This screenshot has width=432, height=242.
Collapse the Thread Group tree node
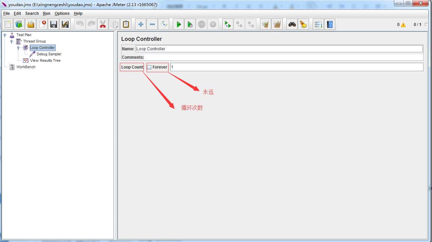click(11, 41)
